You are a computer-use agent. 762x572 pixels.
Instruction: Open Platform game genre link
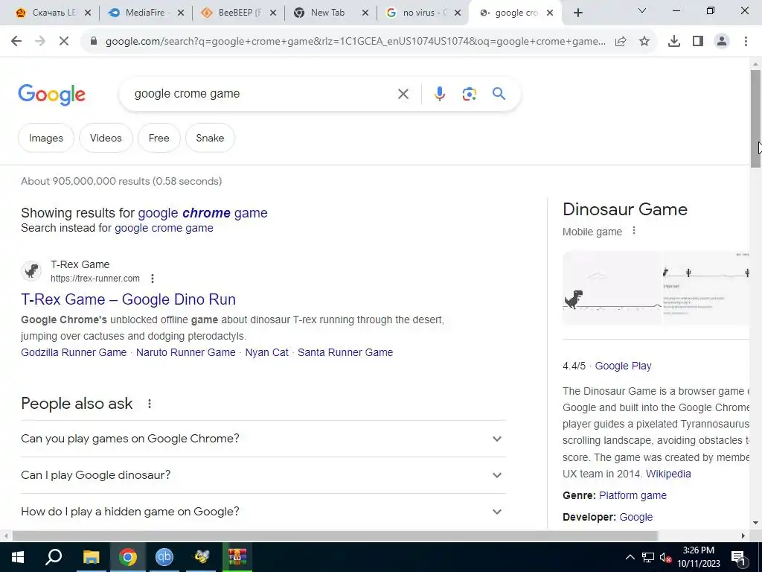[x=633, y=495]
